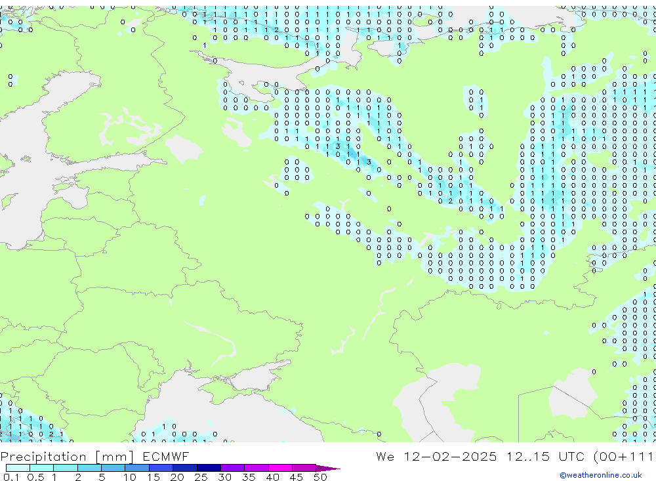Choose the 10–15 mm legend swatch
The width and height of the screenshot is (656, 481).
click(x=137, y=468)
